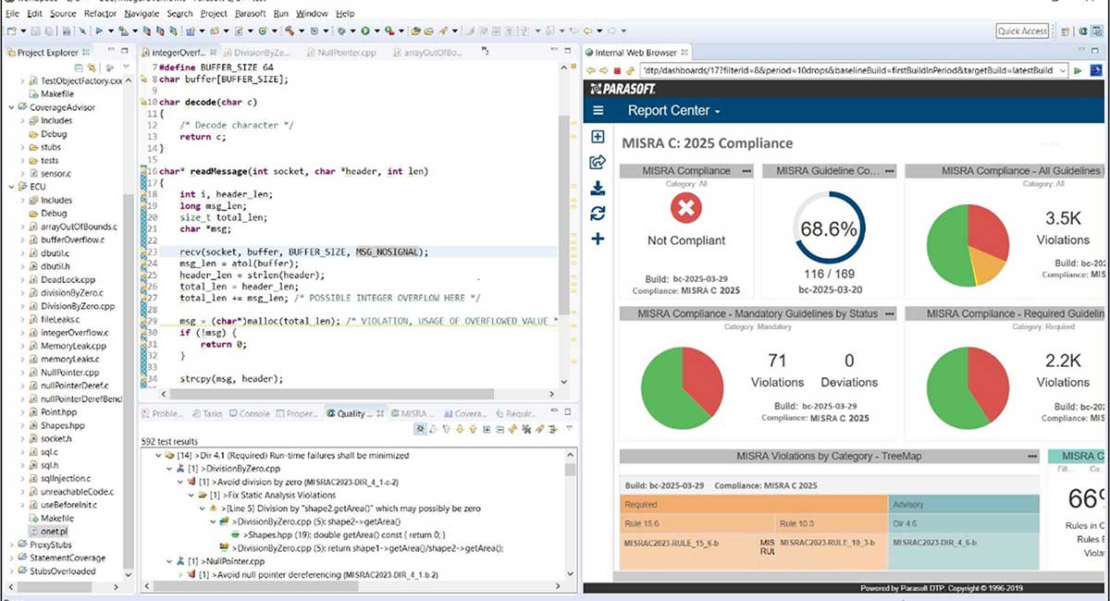Screen dimensions: 1110x601
Task: Open the Report Center hamburger menu
Action: (597, 108)
